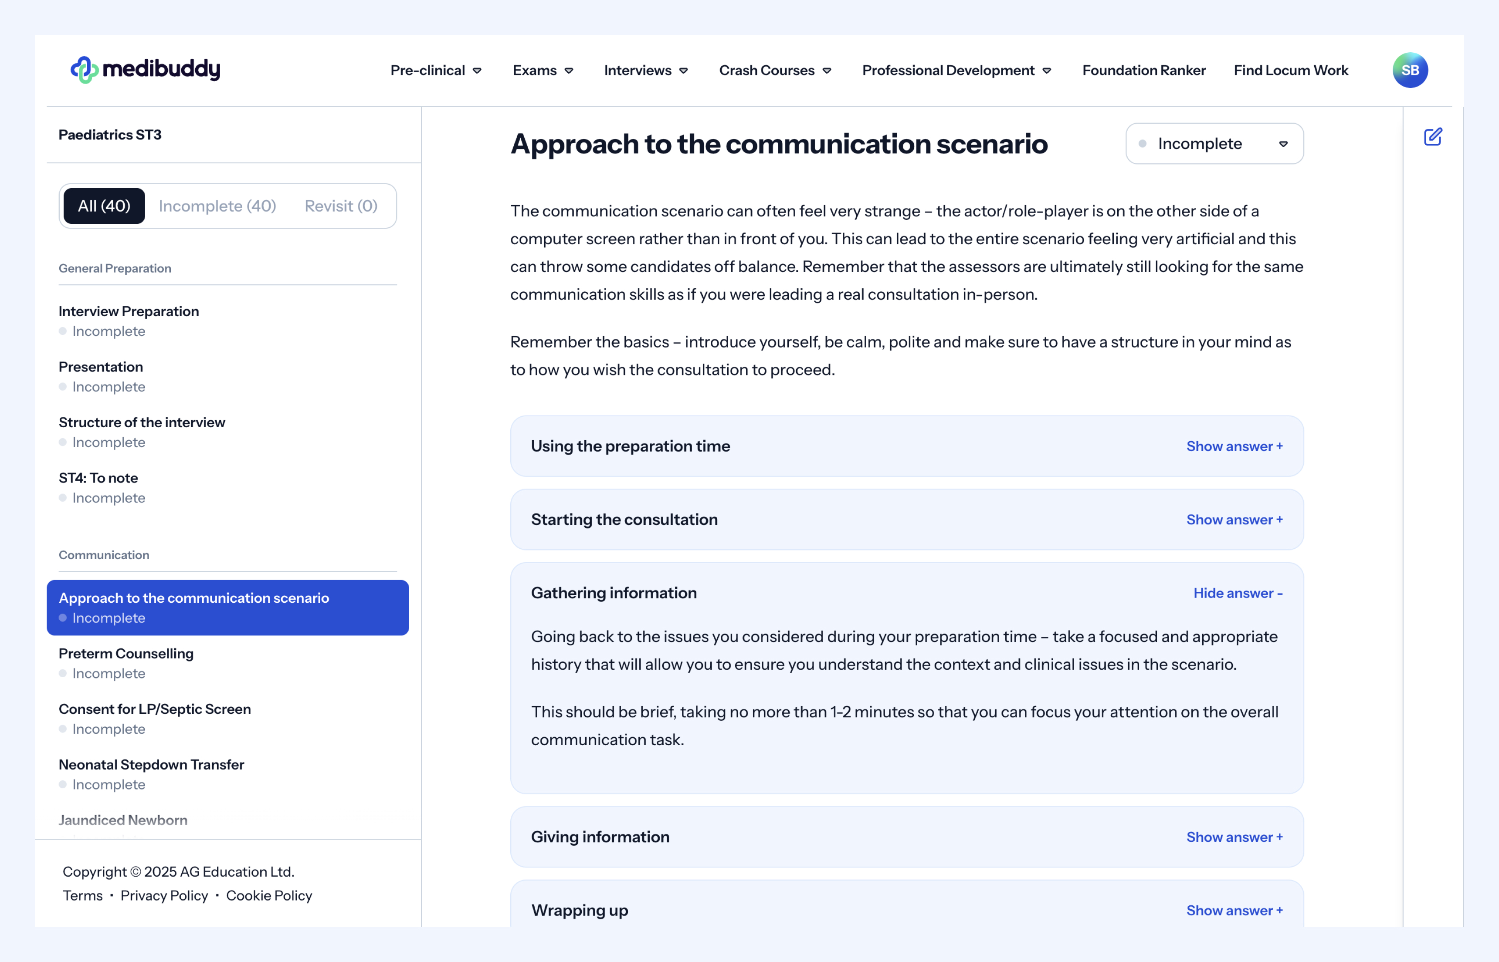Go to Find Locum Work

[x=1290, y=71]
